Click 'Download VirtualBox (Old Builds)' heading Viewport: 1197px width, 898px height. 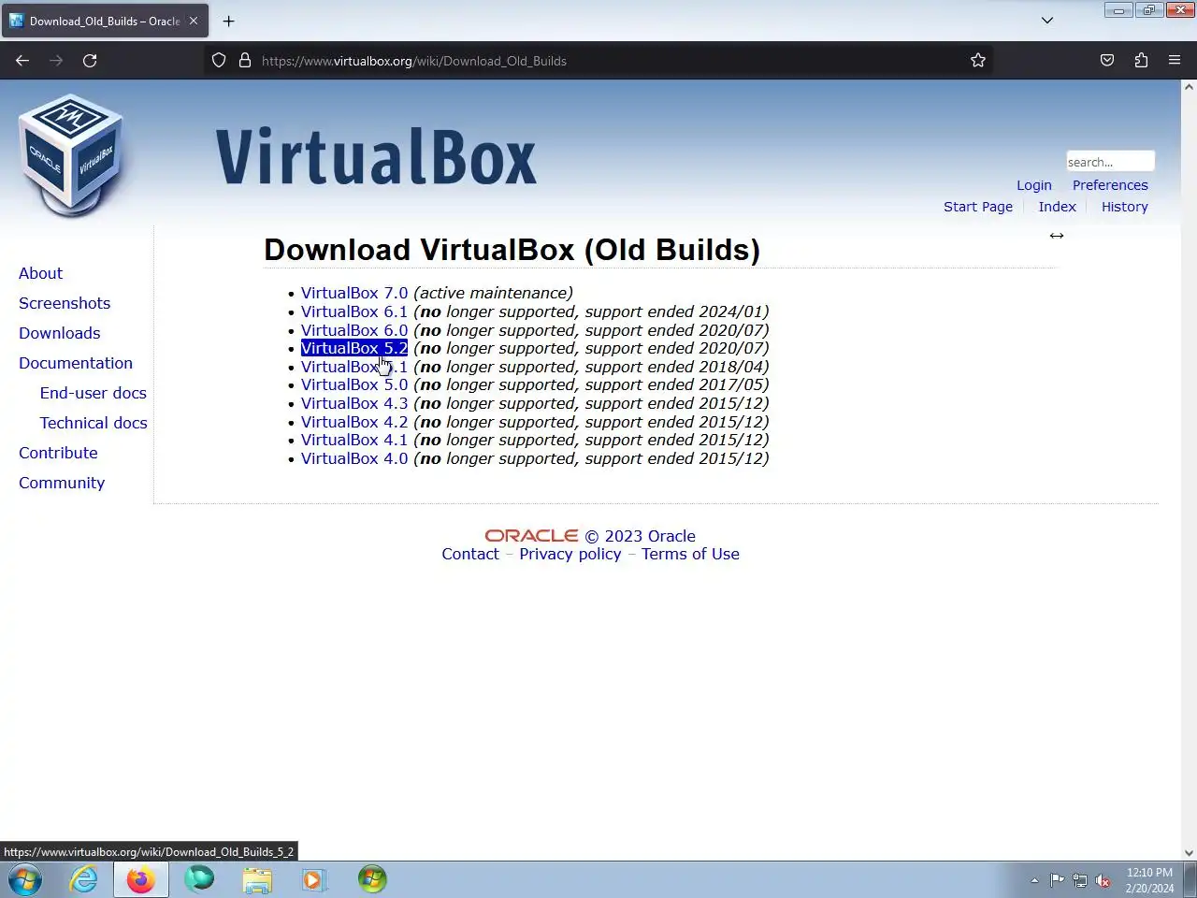point(512,250)
